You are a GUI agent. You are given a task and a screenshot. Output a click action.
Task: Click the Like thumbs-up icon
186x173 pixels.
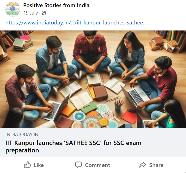27,165
